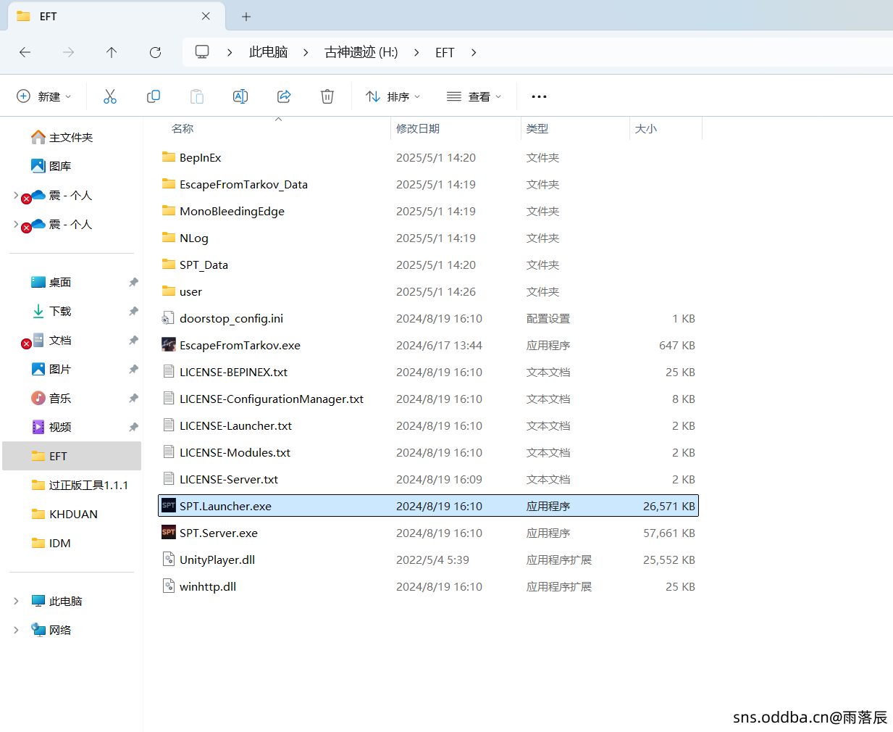
Task: Open Home 主文件夹 in sidebar
Action: click(x=62, y=137)
